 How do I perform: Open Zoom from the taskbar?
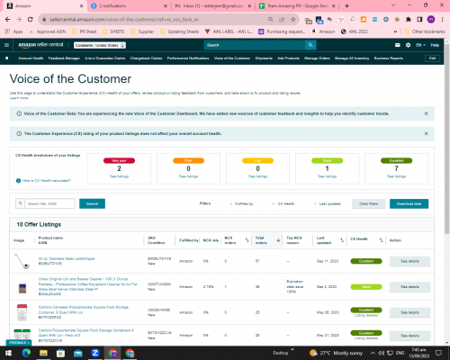point(95,353)
